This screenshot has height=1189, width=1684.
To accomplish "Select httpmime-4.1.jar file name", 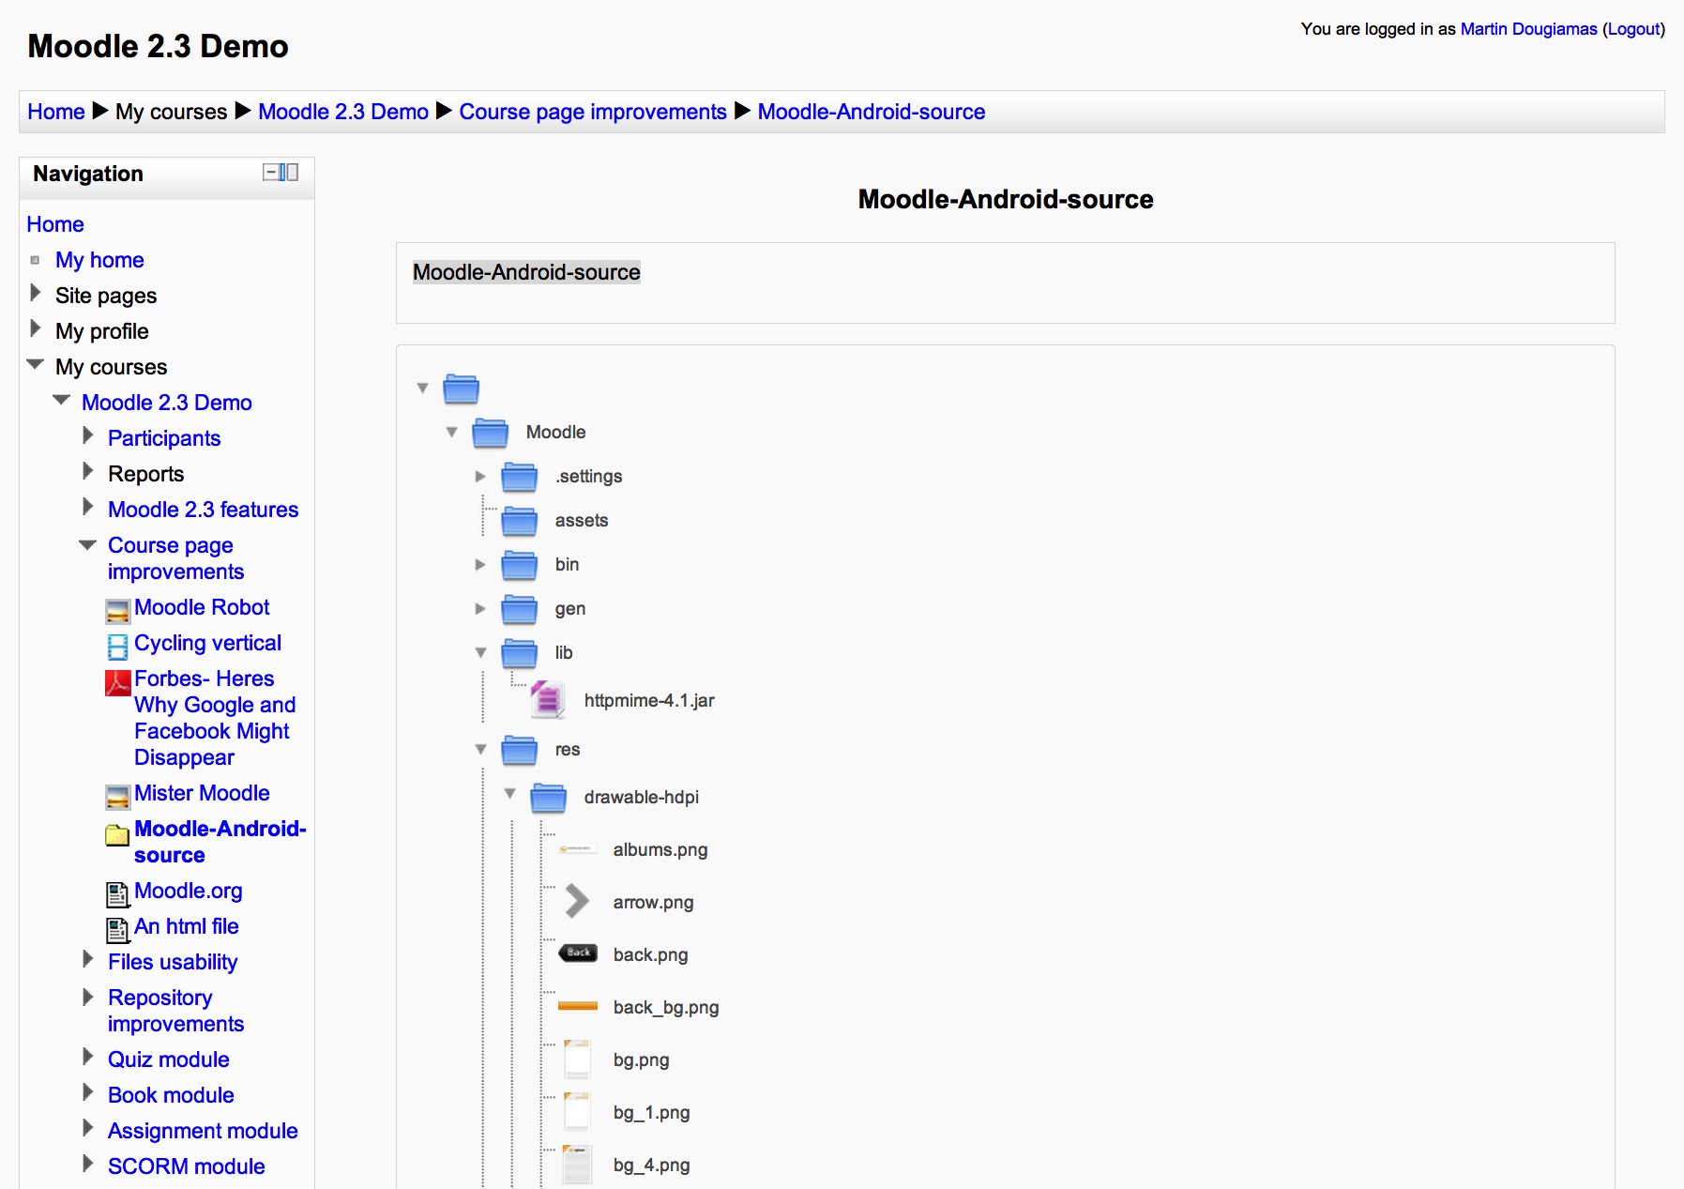I will (649, 701).
